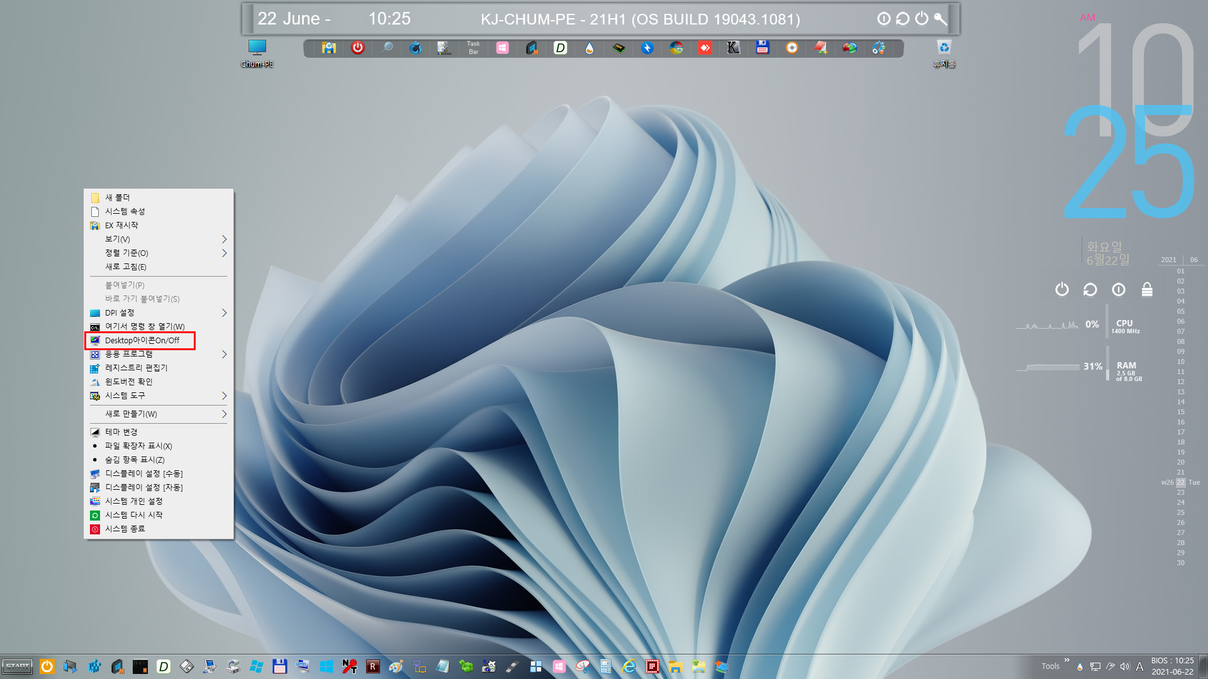Launch the pink Windows logo icon in the top dock

[502, 48]
